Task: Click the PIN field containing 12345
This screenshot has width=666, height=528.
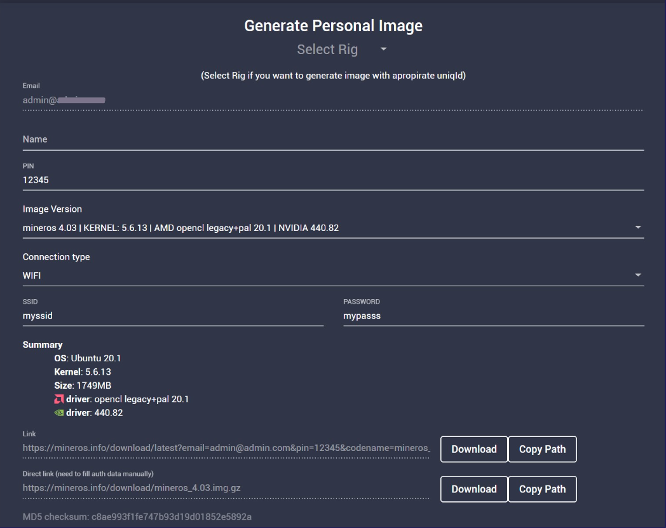Action: [333, 180]
